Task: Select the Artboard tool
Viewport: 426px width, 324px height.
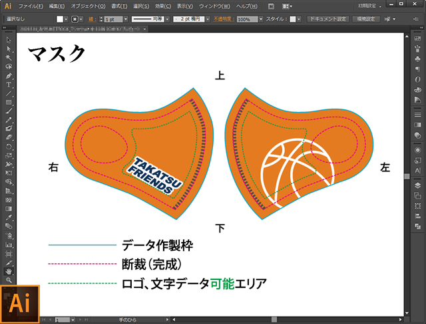Action: 9,254
